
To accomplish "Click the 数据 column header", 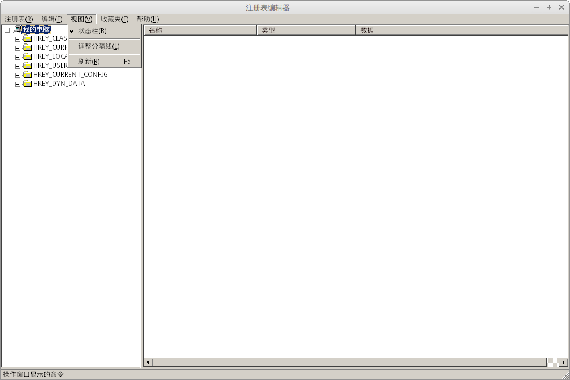I will [462, 30].
